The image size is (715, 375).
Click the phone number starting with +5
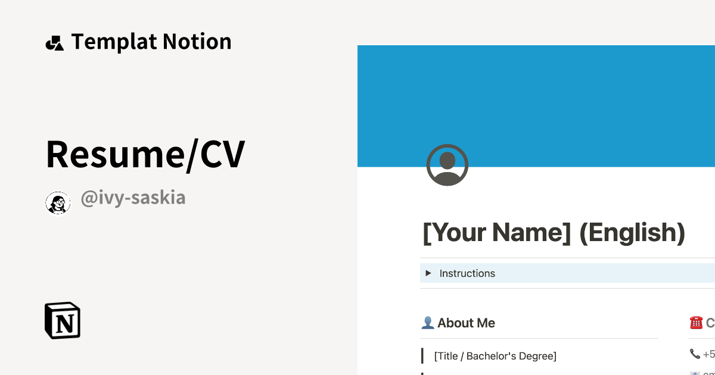point(709,354)
